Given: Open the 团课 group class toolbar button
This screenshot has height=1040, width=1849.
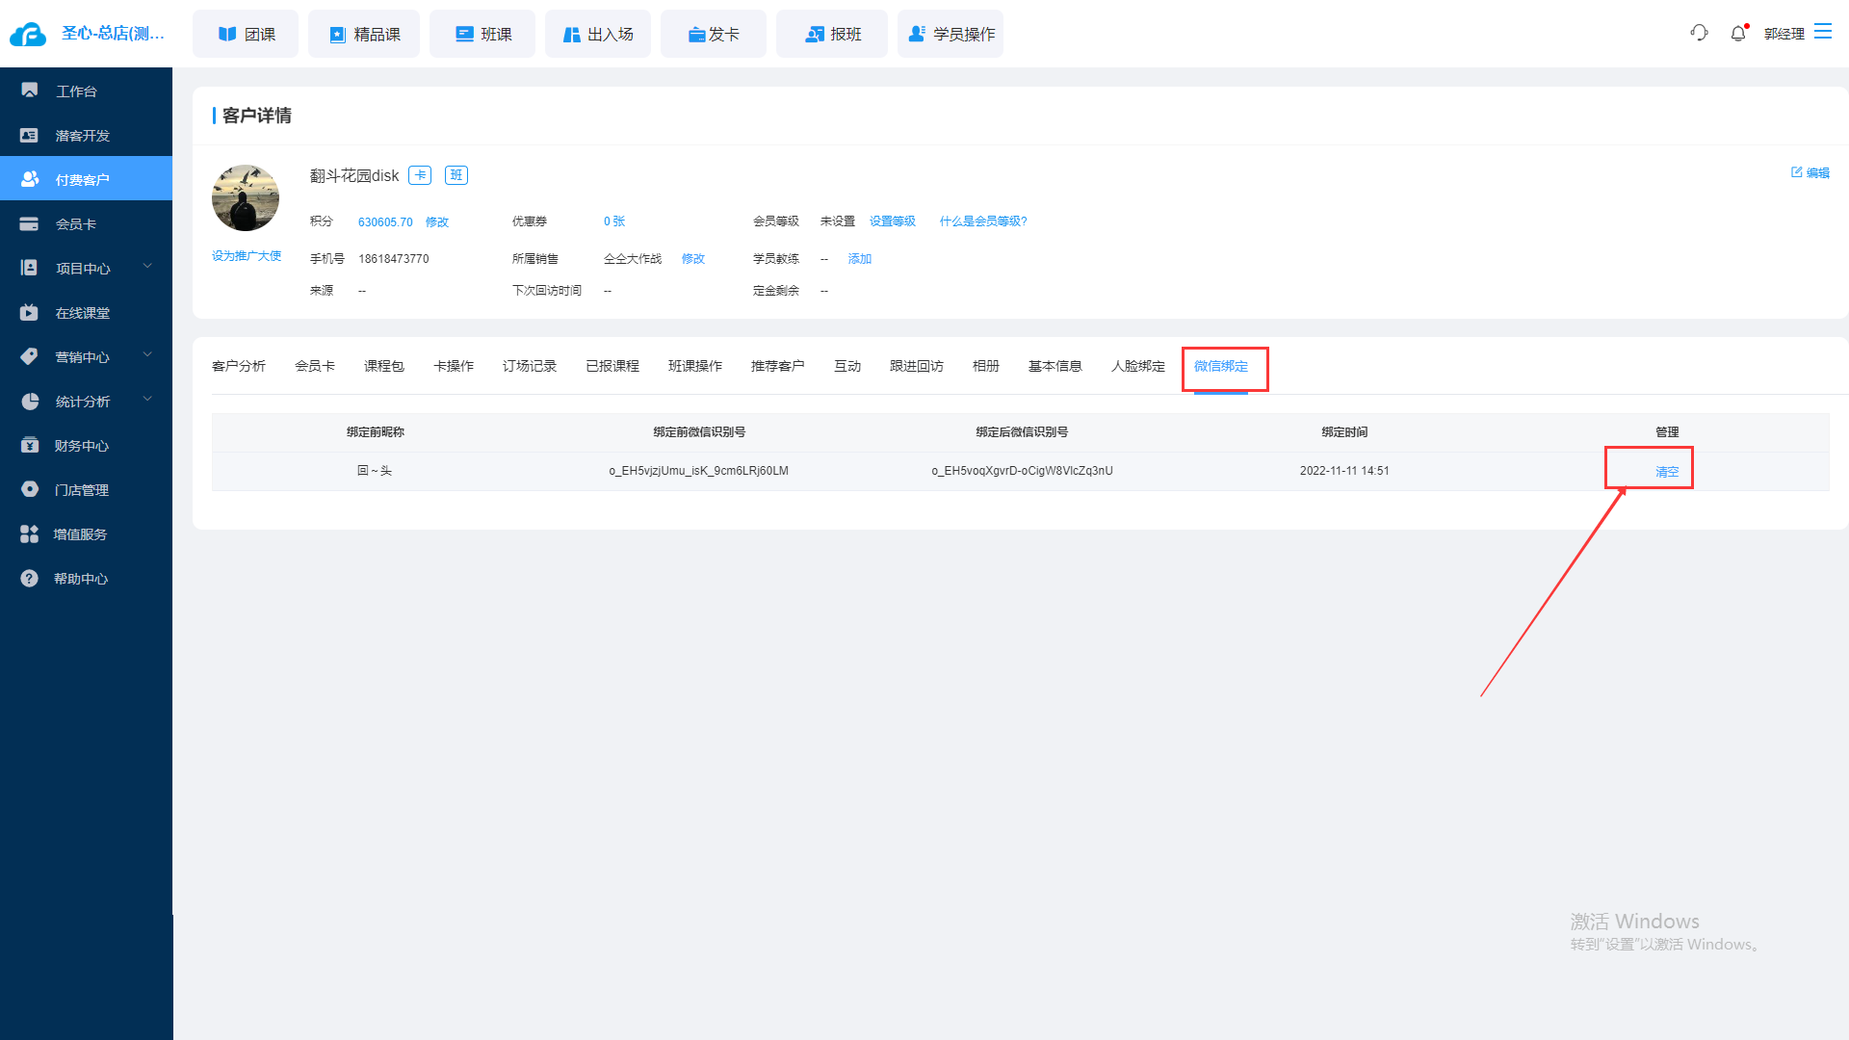Looking at the screenshot, I should coord(246,34).
